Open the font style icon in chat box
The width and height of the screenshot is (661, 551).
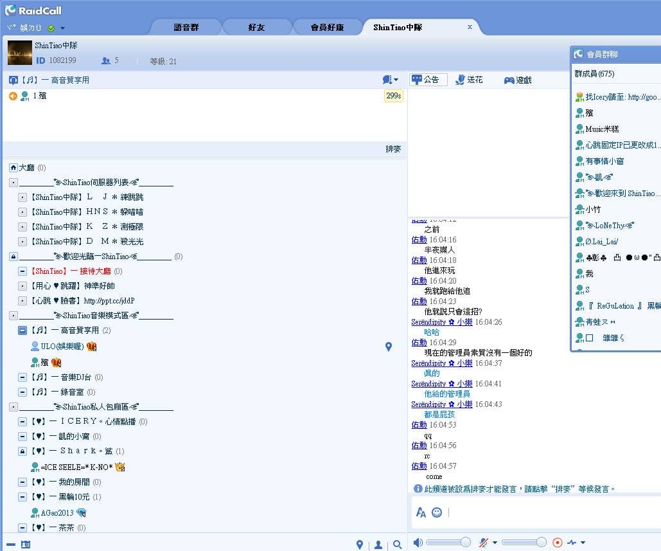click(421, 512)
